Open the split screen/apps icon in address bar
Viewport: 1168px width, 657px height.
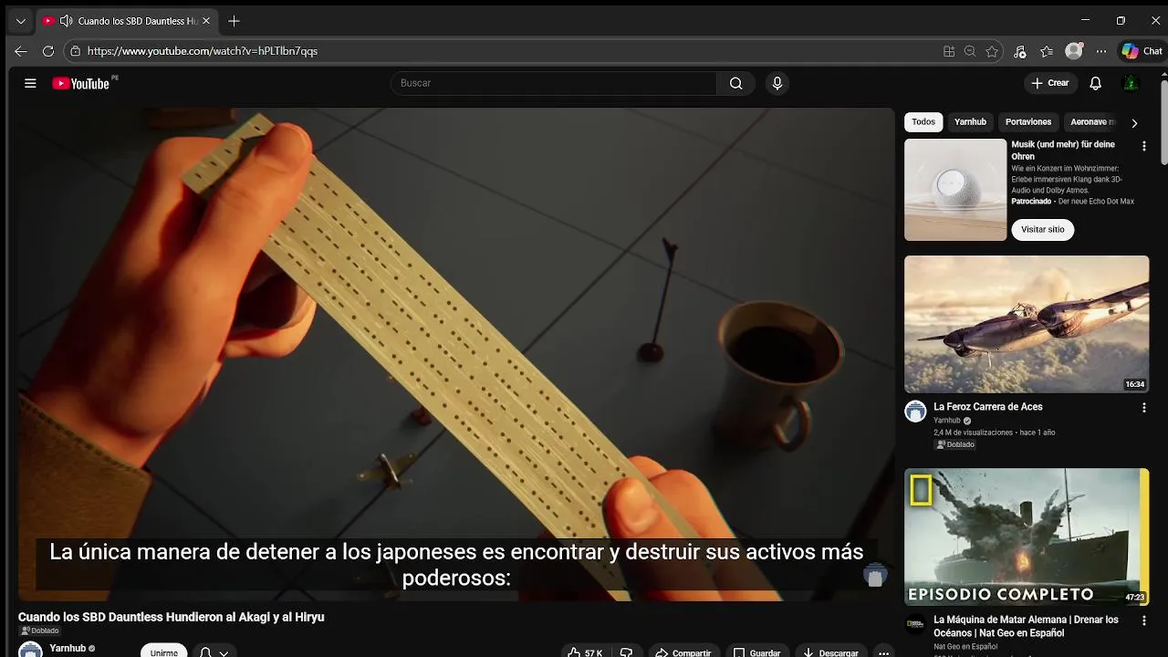tap(949, 51)
